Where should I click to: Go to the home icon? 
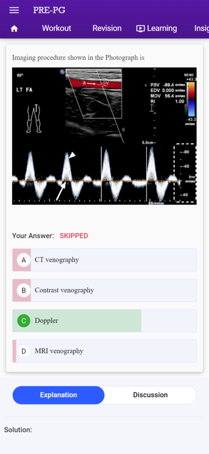click(14, 29)
